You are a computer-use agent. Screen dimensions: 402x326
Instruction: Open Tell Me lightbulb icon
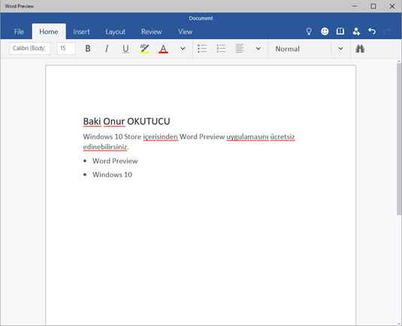309,32
